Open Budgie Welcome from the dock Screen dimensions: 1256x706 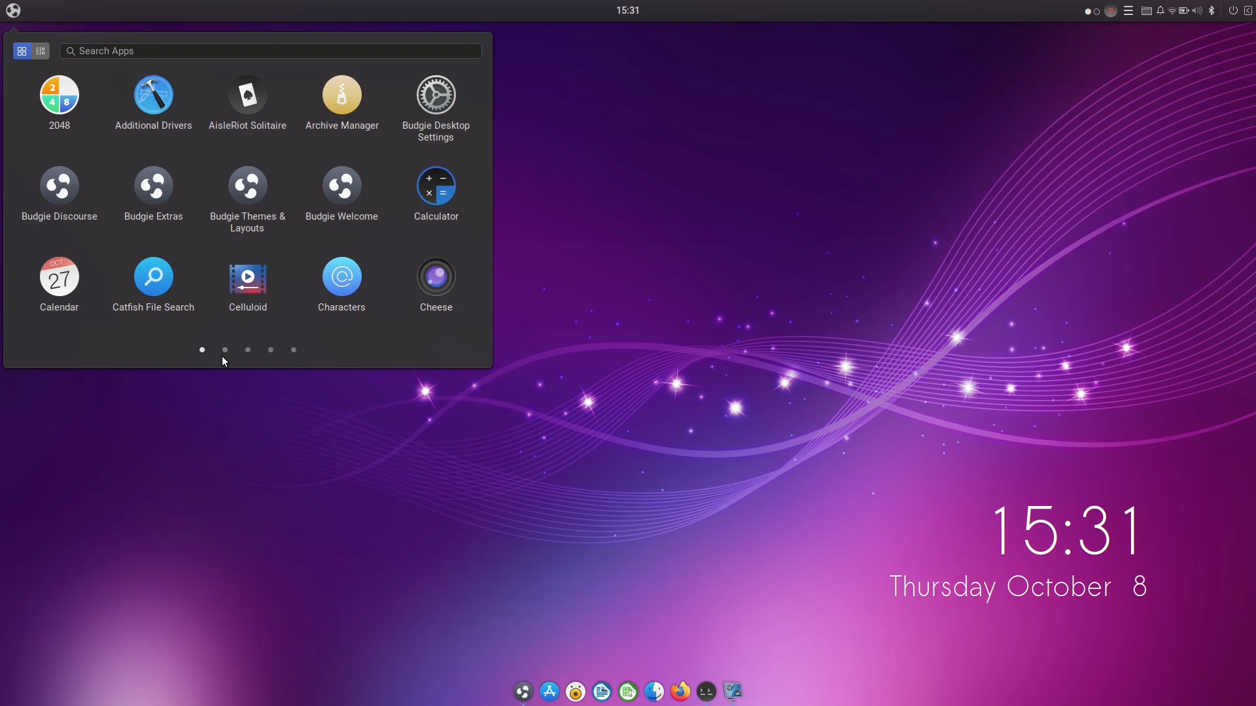point(523,692)
